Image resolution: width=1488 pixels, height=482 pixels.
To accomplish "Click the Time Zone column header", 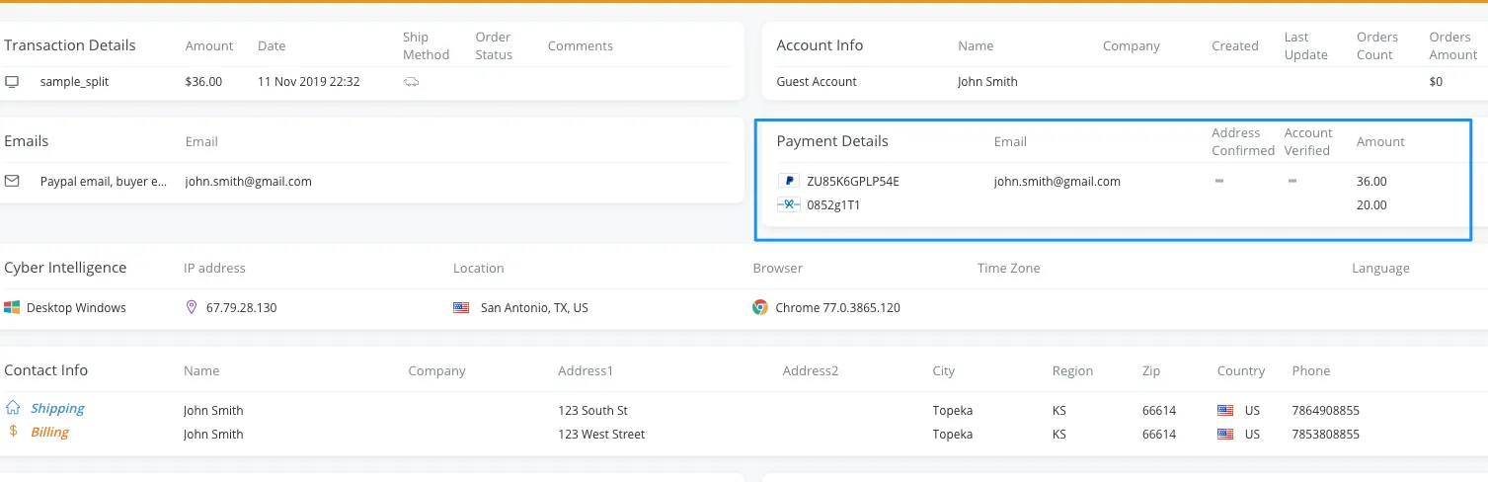I will tap(1008, 268).
